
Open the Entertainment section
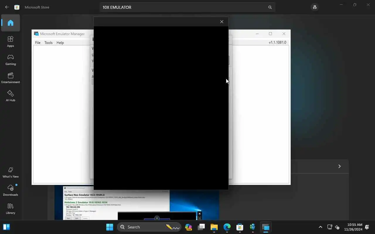(11, 78)
